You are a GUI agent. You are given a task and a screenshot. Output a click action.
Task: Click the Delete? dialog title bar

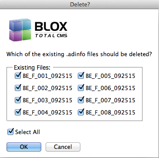click(79, 4)
